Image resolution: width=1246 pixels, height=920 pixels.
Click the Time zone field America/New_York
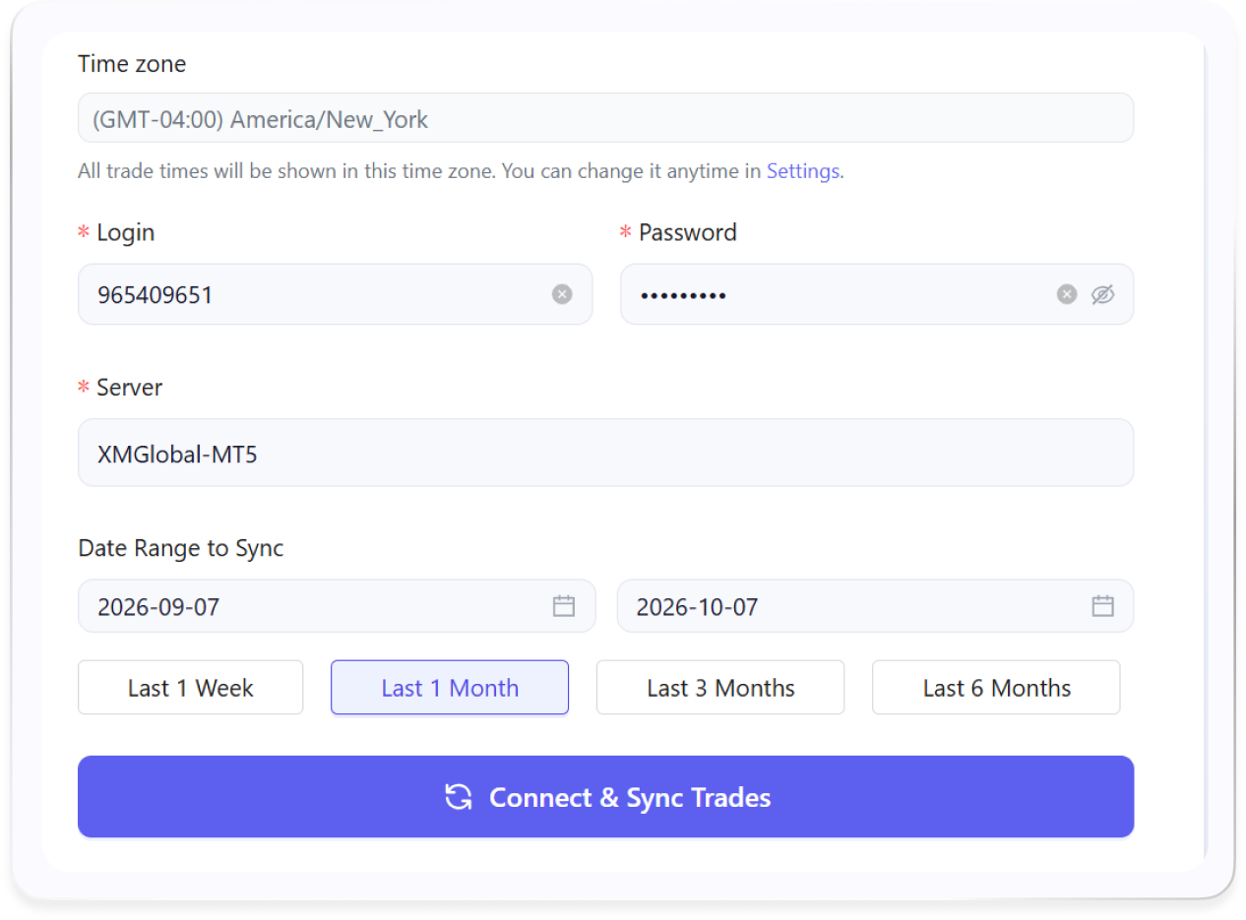coord(605,118)
